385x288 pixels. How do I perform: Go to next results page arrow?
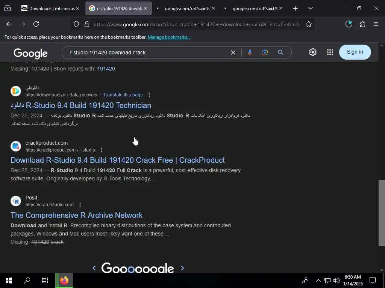[x=182, y=268]
